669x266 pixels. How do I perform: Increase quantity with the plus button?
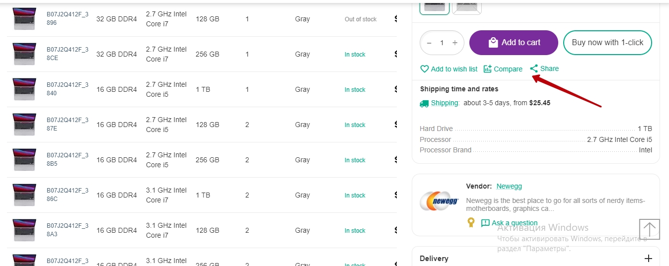point(454,43)
